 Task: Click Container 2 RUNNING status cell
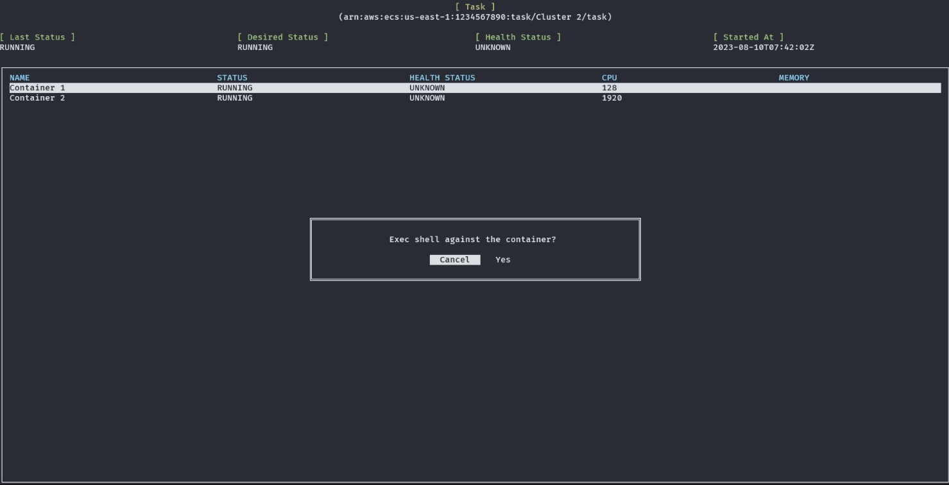[235, 98]
